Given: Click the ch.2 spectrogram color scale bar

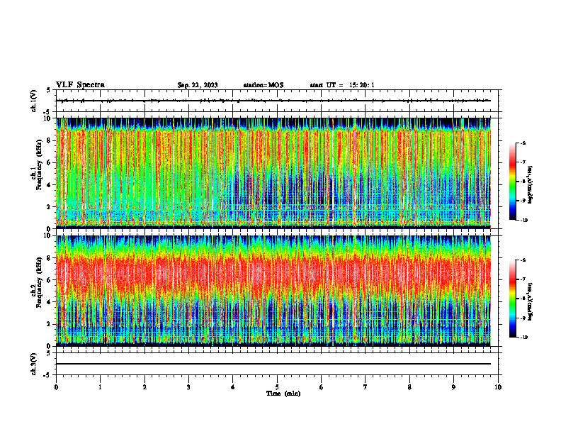Looking at the screenshot, I should click(512, 299).
